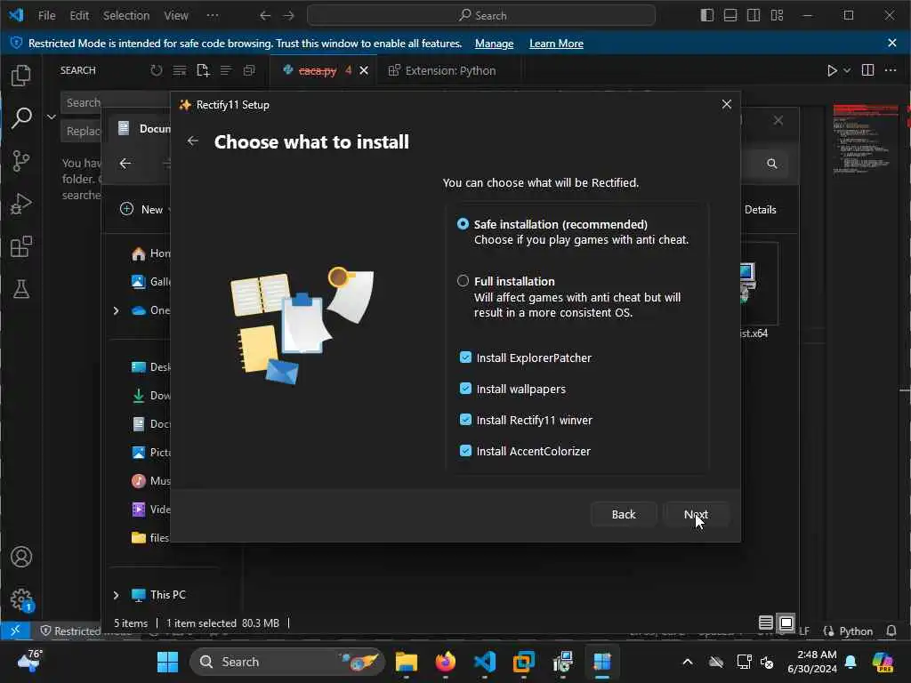Switch File Explorer to large thumbnails view
The height and width of the screenshot is (683, 911).
click(x=786, y=623)
